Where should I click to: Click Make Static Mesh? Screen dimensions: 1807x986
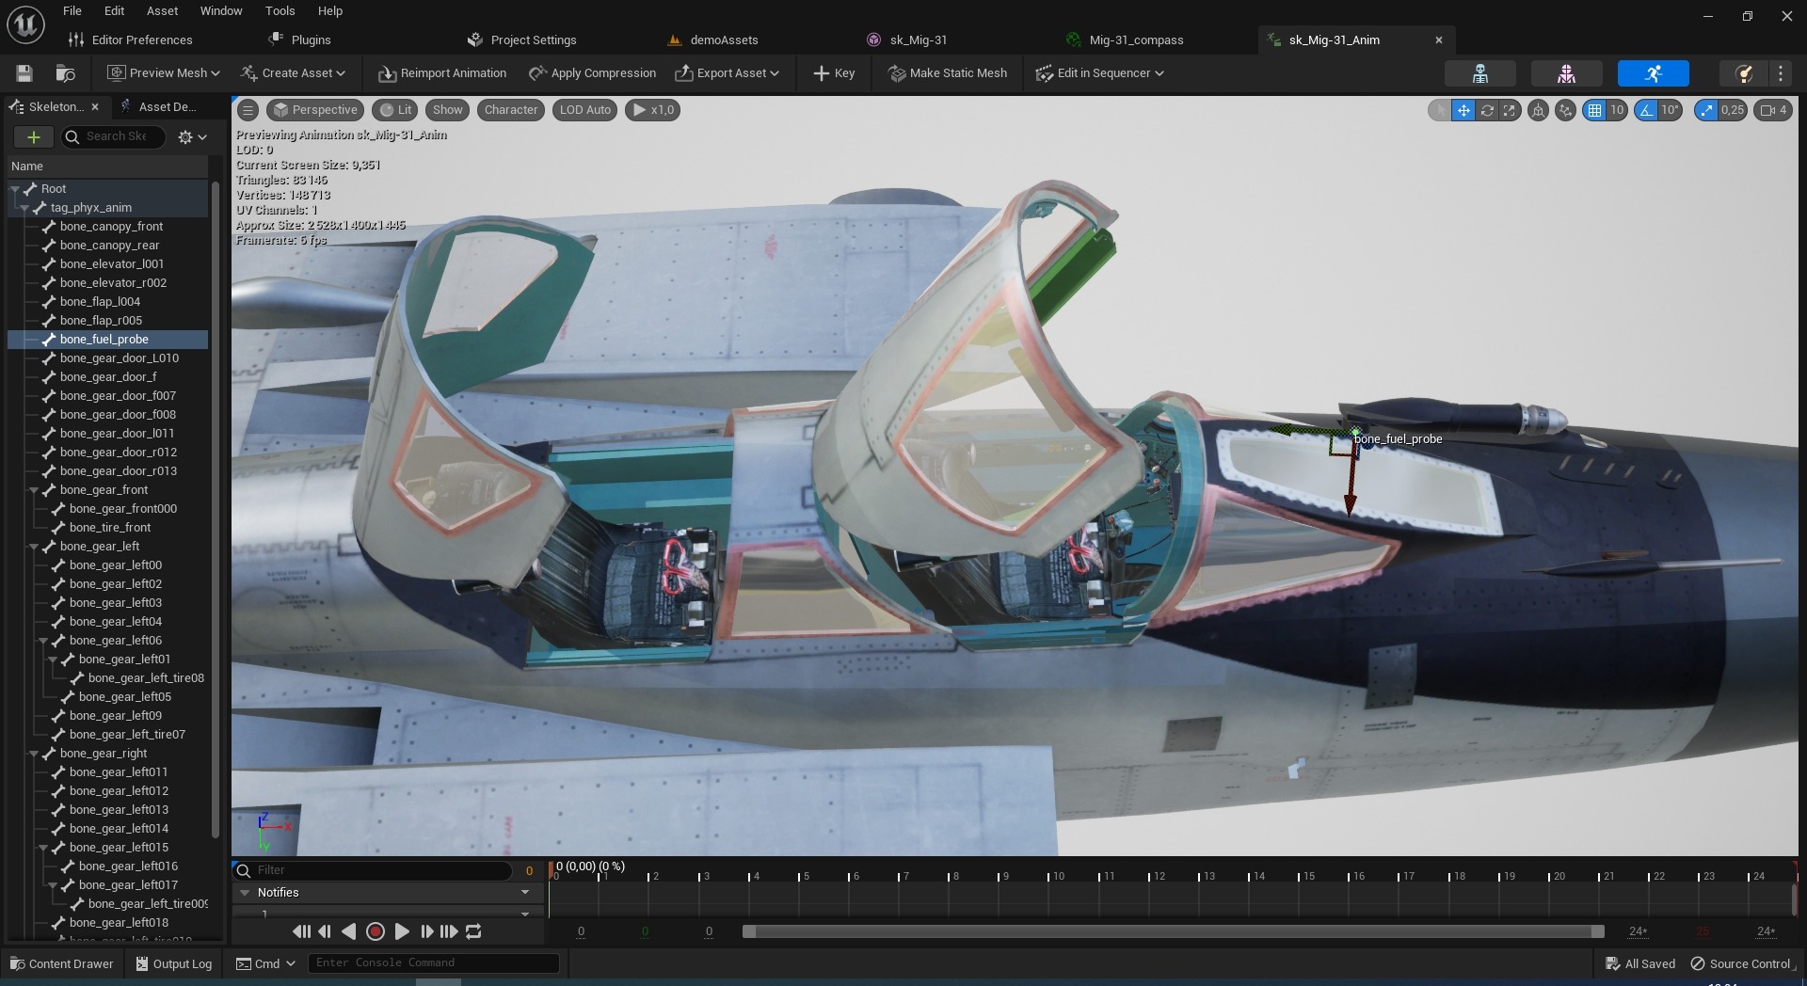click(948, 73)
